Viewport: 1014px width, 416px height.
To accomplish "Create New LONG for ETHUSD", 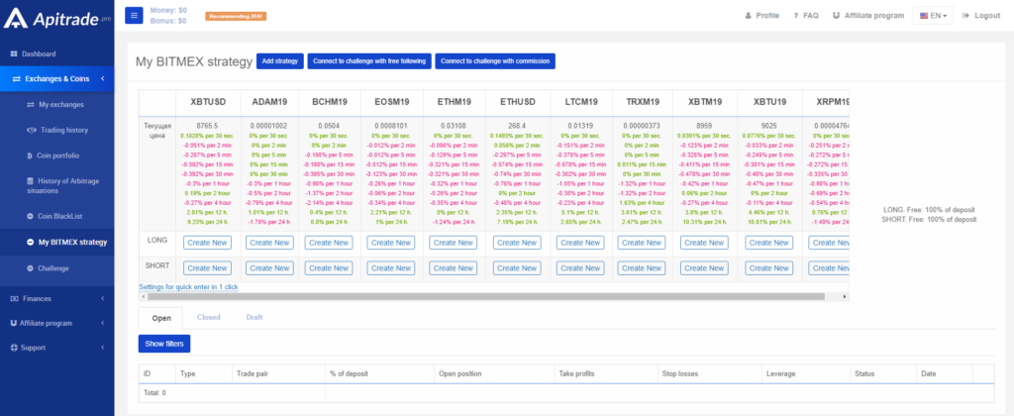I will click(517, 243).
